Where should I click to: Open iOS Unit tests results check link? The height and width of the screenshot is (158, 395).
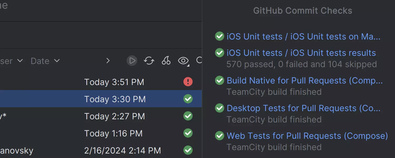point(301,53)
